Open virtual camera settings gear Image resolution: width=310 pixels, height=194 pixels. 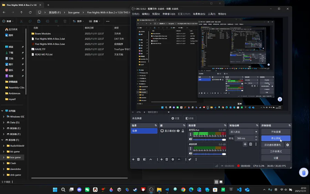pyautogui.click(x=288, y=145)
